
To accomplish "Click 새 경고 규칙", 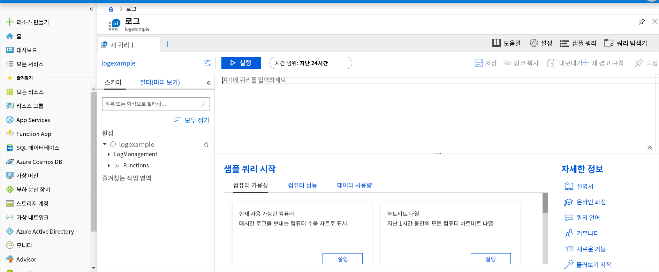I will coord(603,63).
